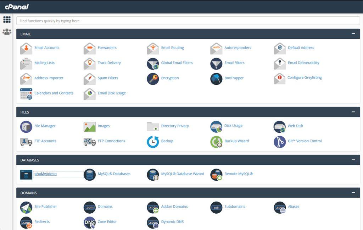Click the Configure Greylisting alert icon

[x=280, y=78]
